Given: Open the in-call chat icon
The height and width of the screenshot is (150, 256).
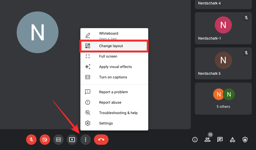Looking at the screenshot, I should [220, 140].
